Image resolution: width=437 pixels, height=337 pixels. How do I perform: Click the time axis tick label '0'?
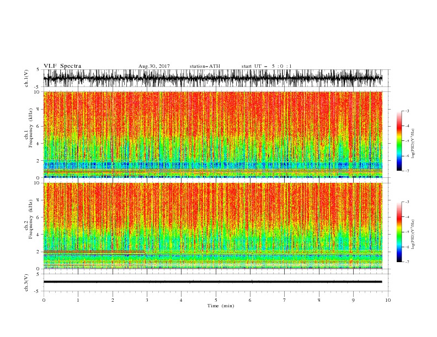tap(44, 300)
